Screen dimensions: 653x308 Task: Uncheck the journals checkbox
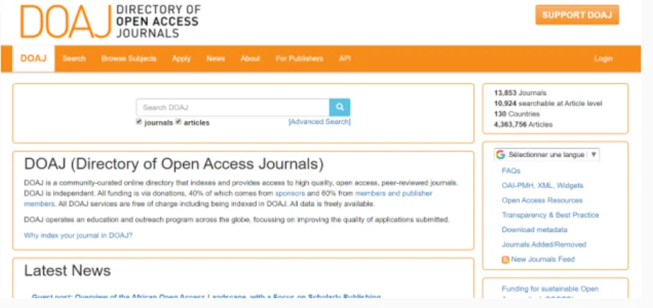139,122
